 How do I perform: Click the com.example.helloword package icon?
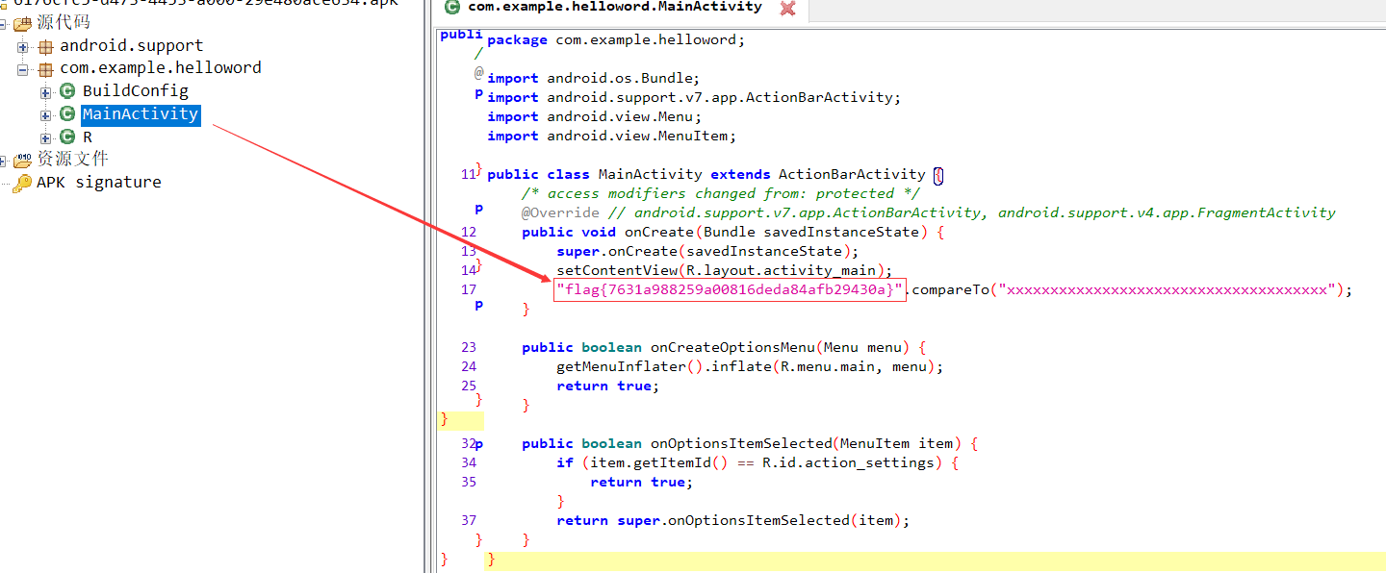45,68
